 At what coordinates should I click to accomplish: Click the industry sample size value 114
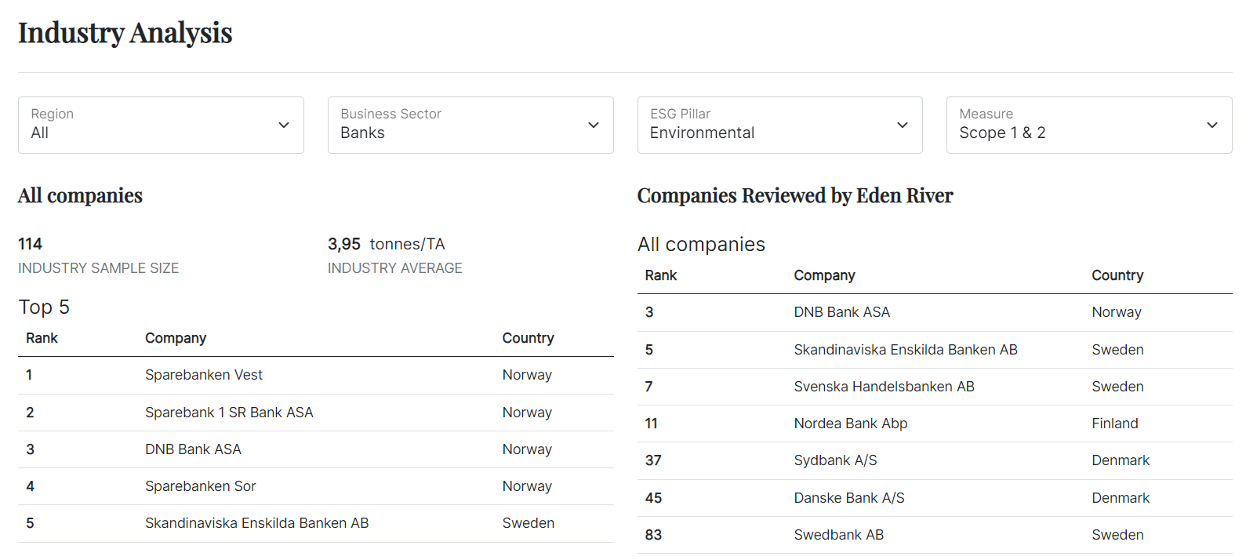(30, 244)
